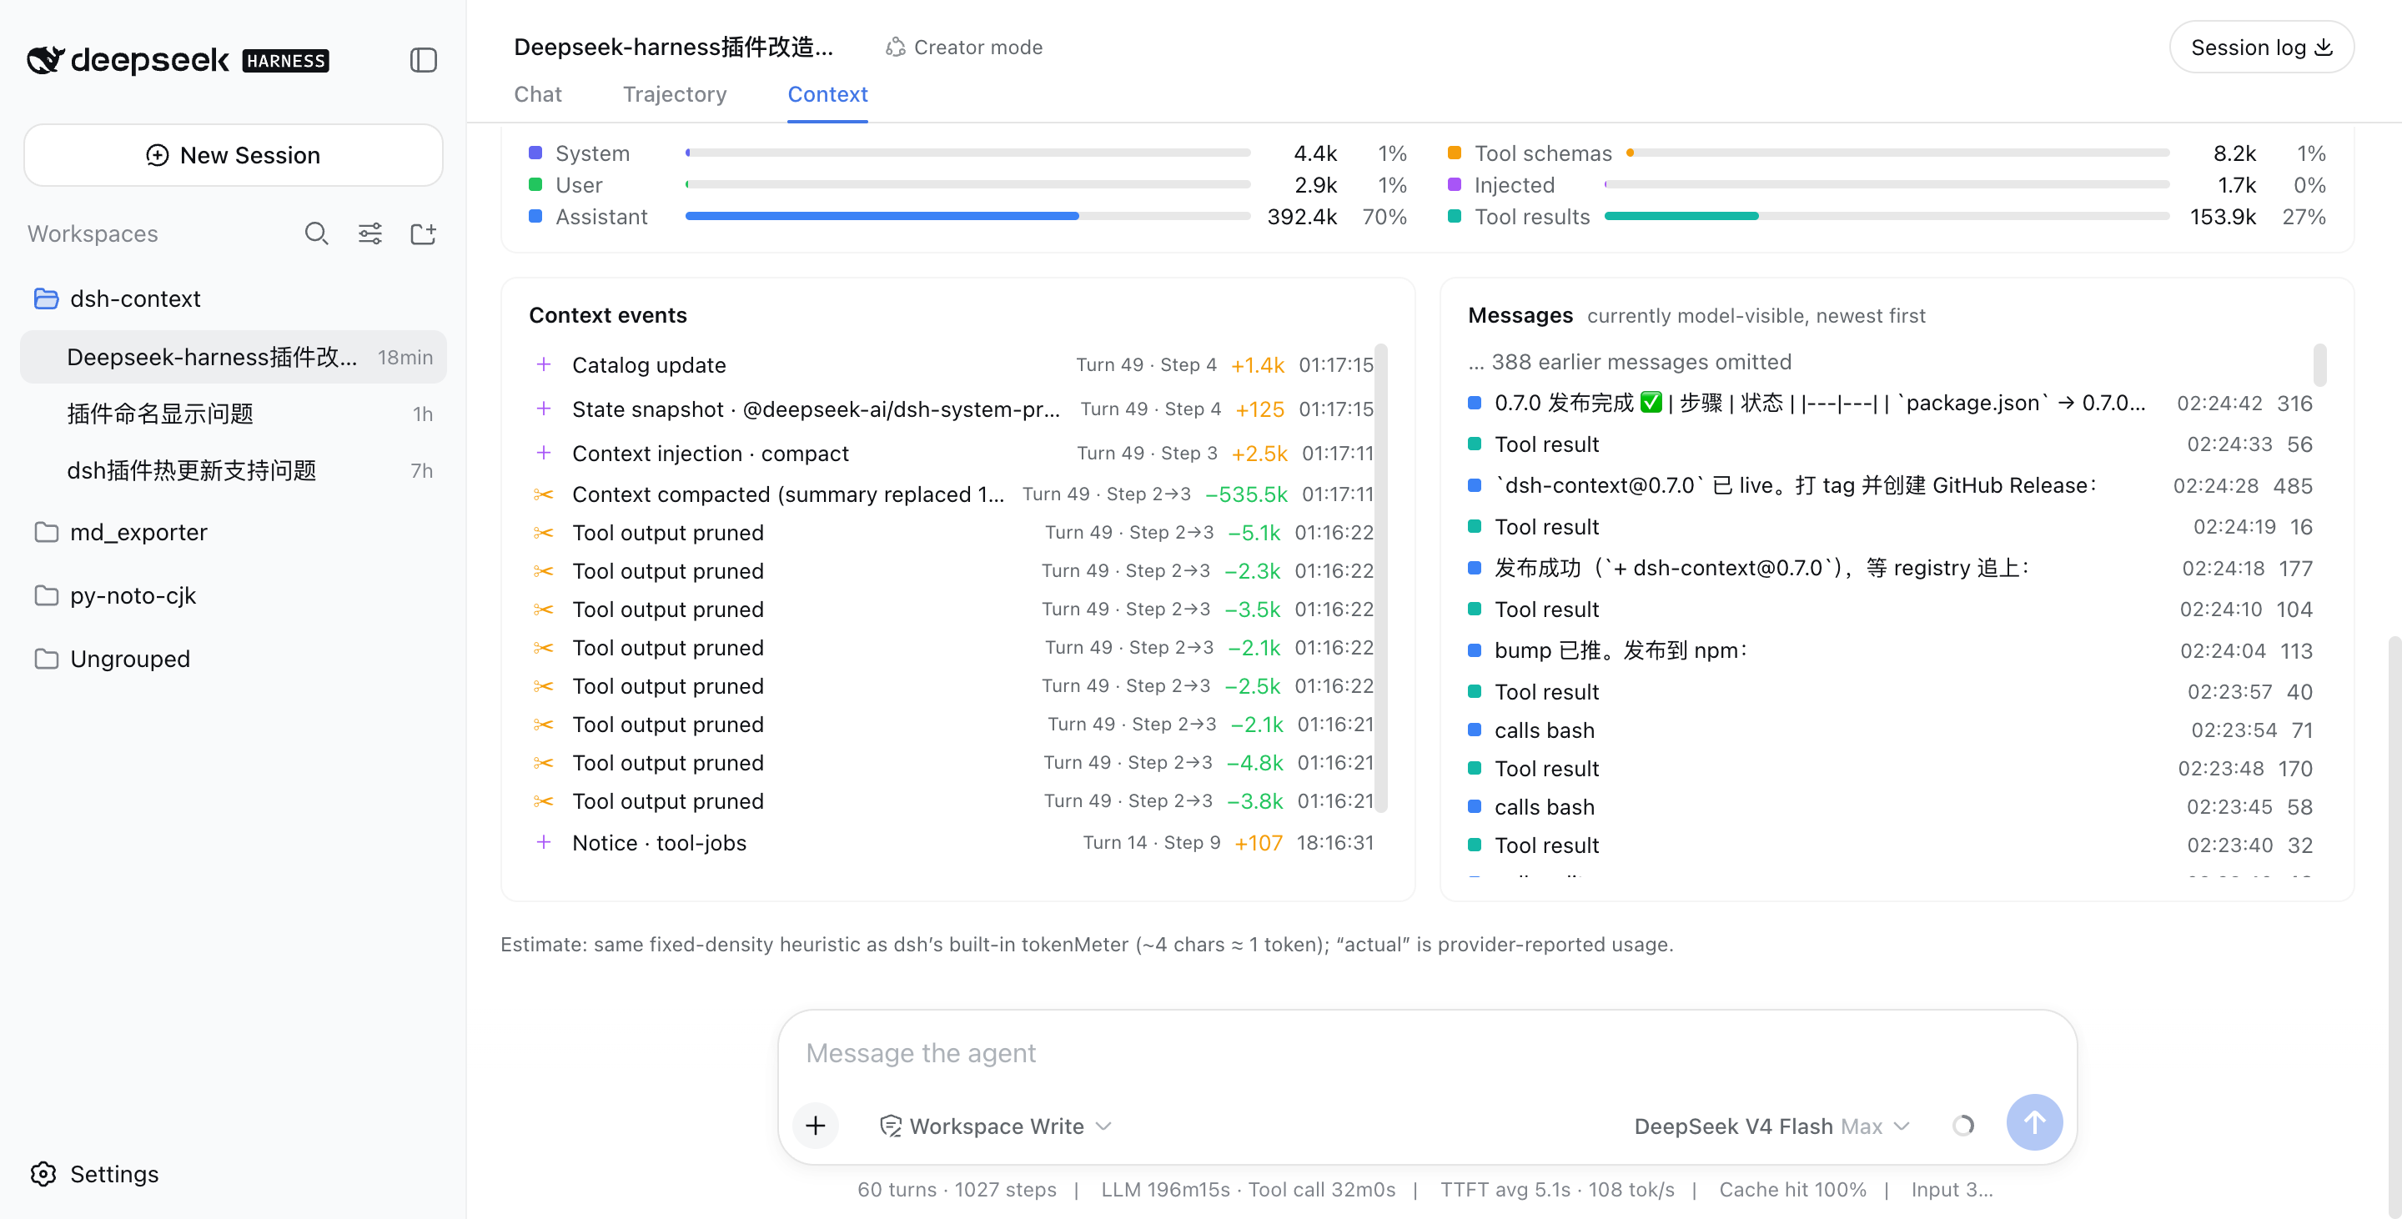Open Tool result message at 02:24:33
The width and height of the screenshot is (2402, 1219).
pyautogui.click(x=1890, y=444)
